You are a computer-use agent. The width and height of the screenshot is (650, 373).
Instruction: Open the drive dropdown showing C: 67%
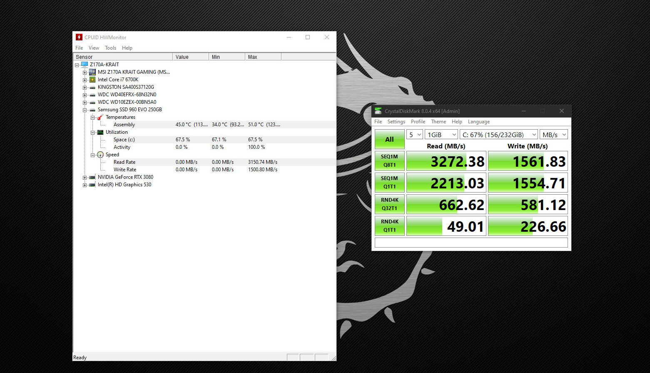coord(499,135)
